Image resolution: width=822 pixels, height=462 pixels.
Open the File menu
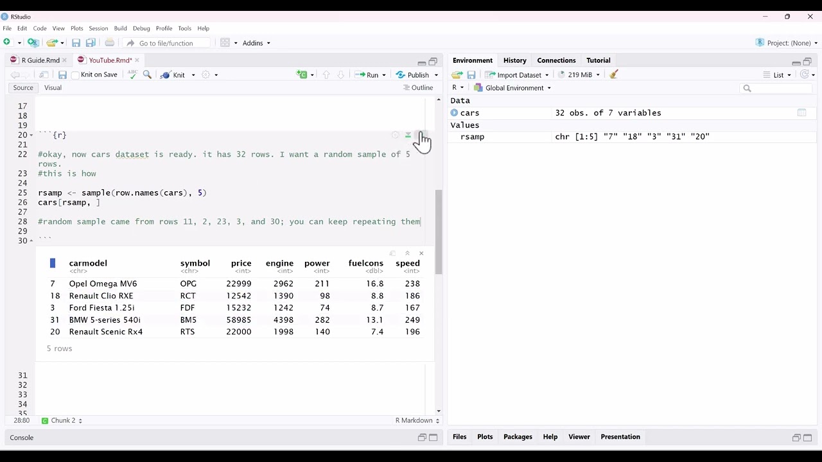point(7,28)
